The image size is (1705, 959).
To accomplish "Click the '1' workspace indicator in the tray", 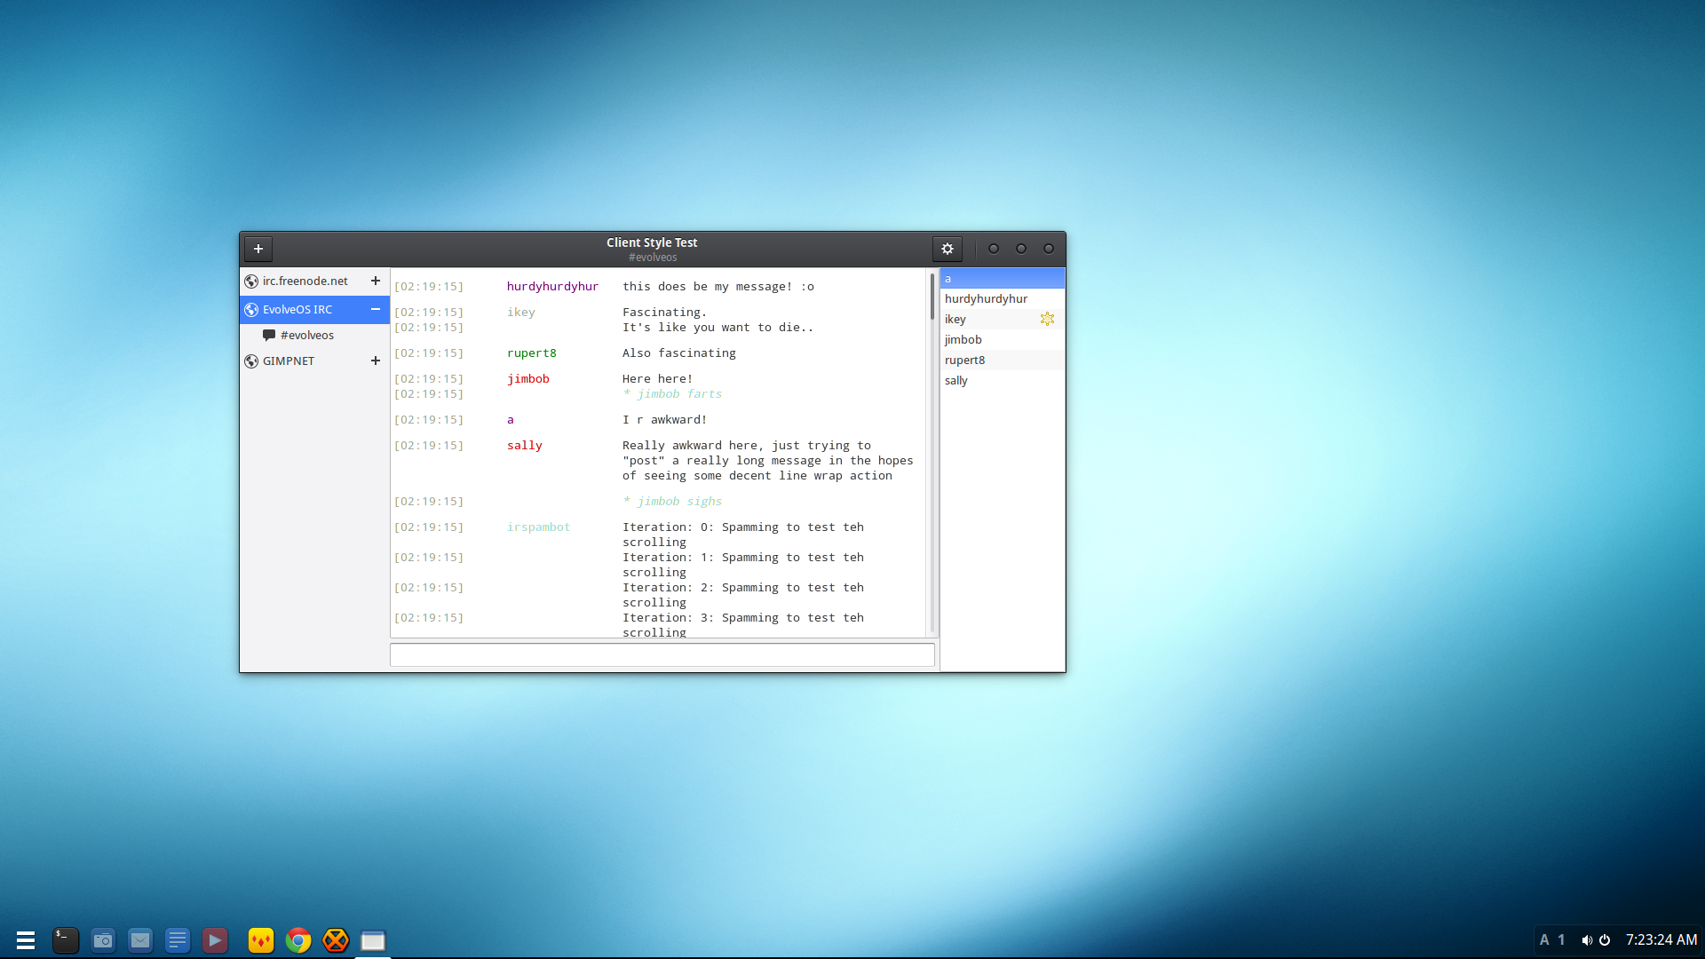I will point(1562,939).
